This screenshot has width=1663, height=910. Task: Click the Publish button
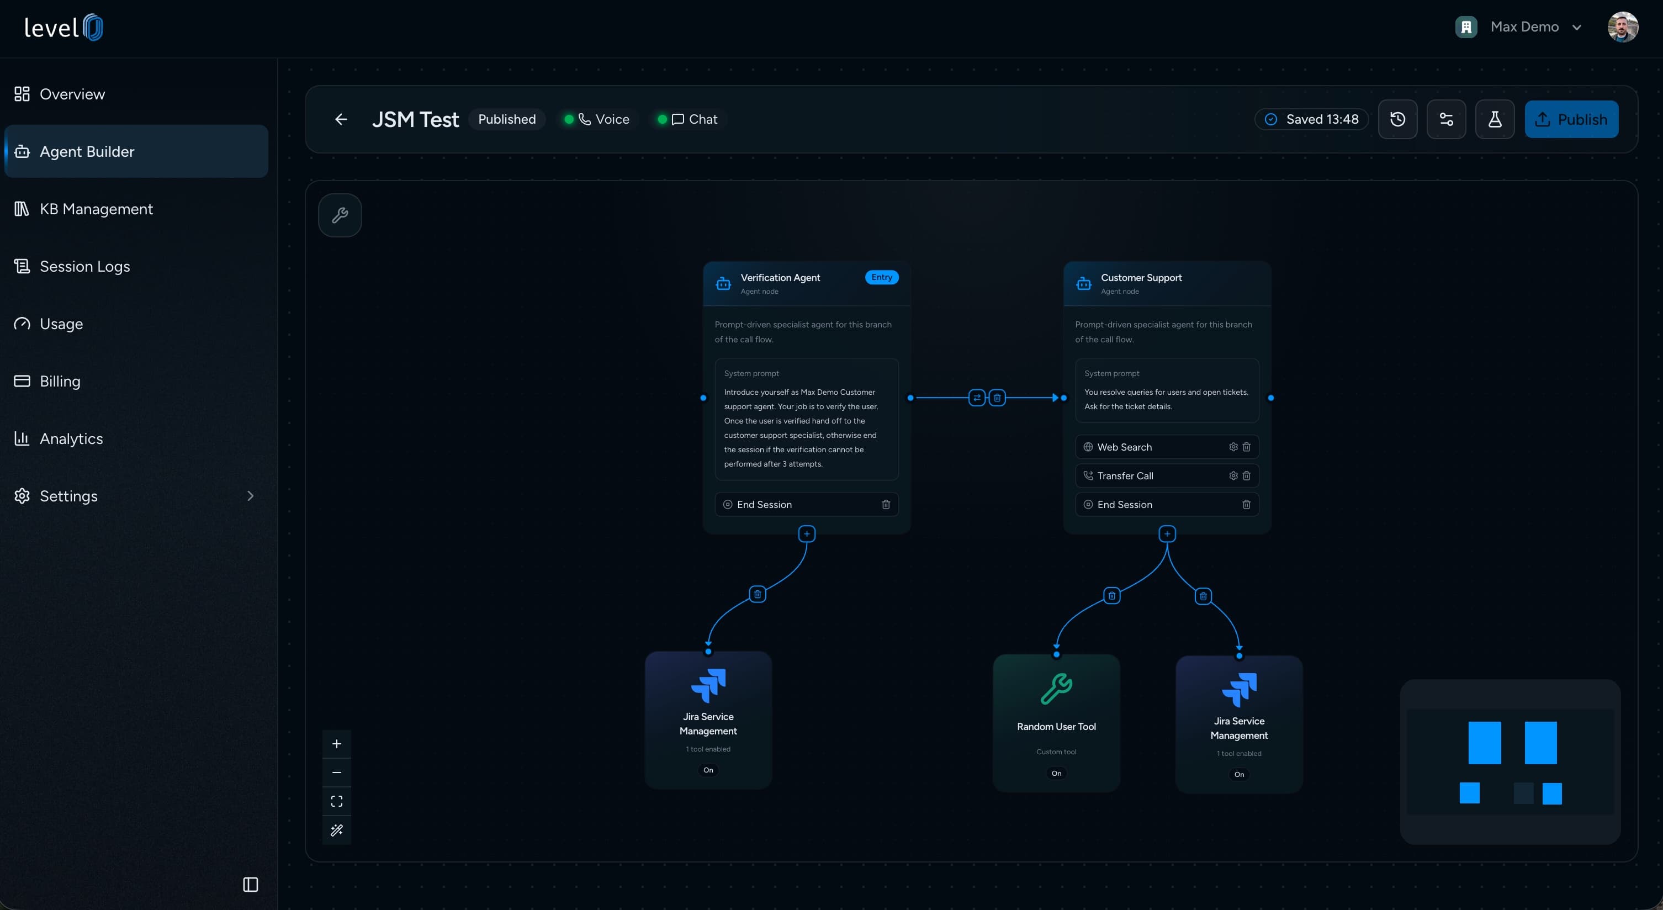pos(1571,119)
